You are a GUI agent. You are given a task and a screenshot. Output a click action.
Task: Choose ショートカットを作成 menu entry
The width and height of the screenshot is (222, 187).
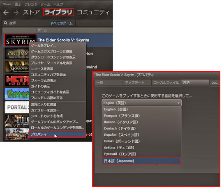[57, 116]
